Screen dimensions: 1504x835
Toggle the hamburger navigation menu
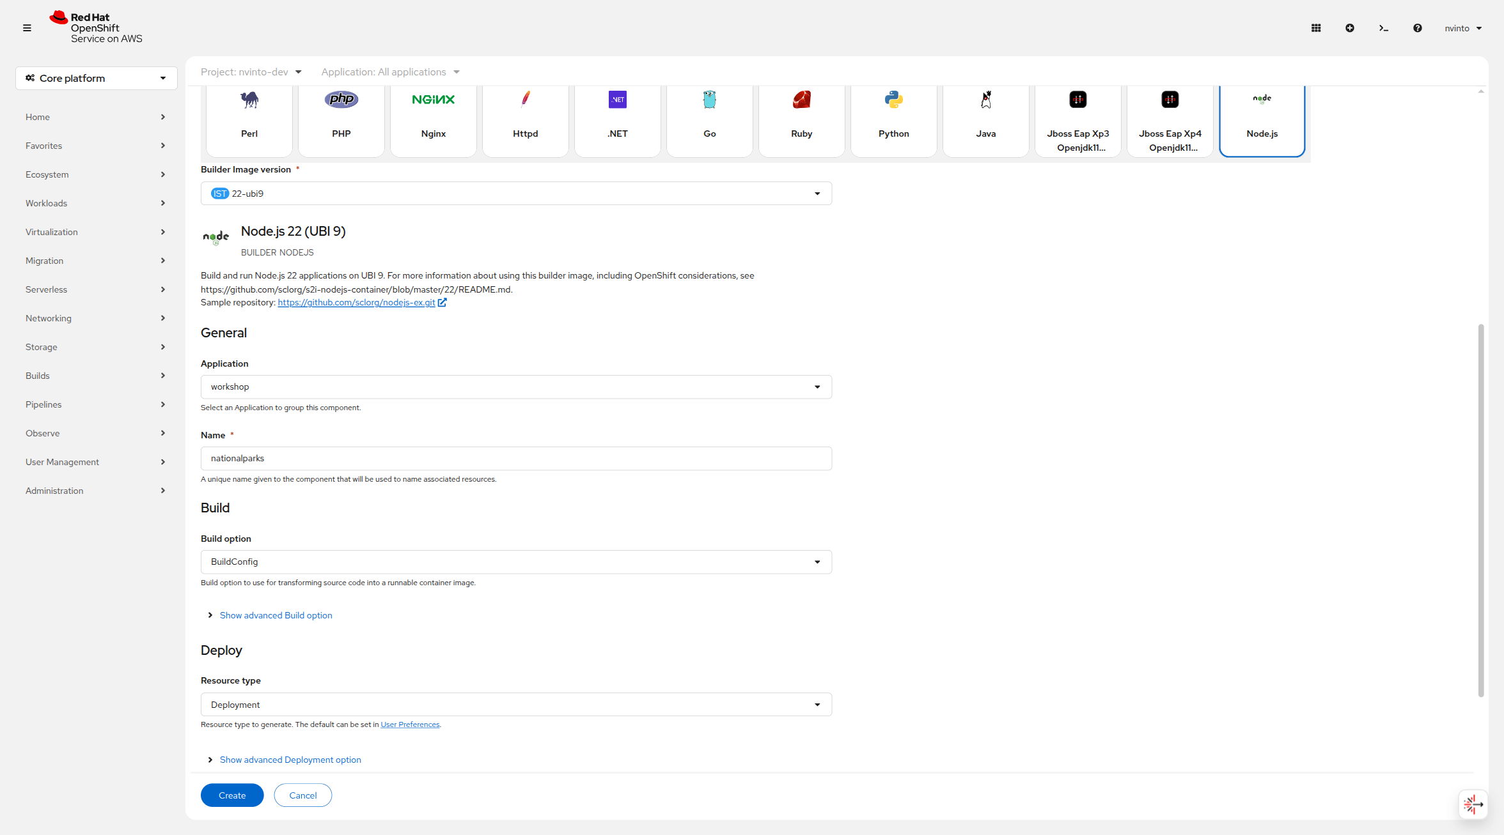pos(27,28)
